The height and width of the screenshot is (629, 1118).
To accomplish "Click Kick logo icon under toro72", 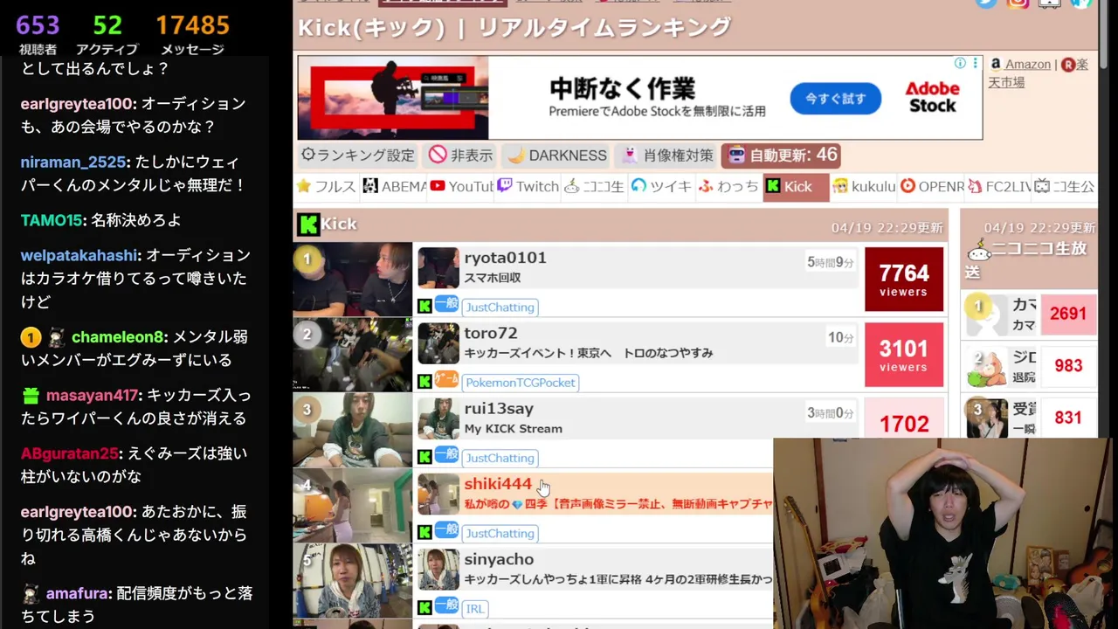I will point(424,381).
